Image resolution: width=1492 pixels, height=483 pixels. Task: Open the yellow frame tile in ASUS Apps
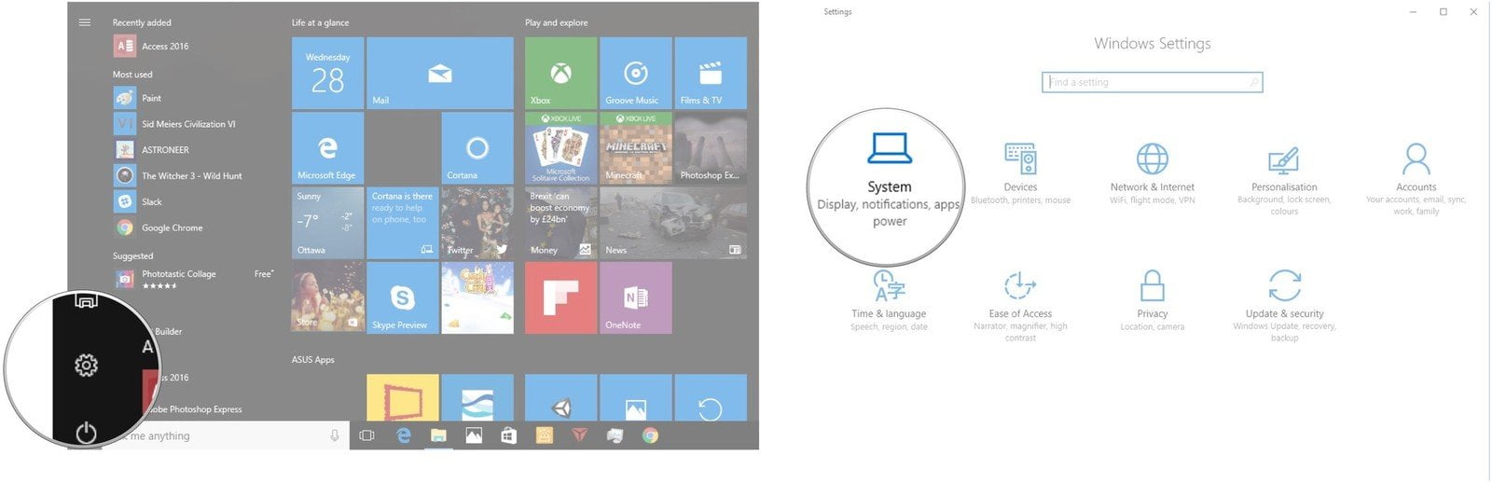click(x=403, y=397)
